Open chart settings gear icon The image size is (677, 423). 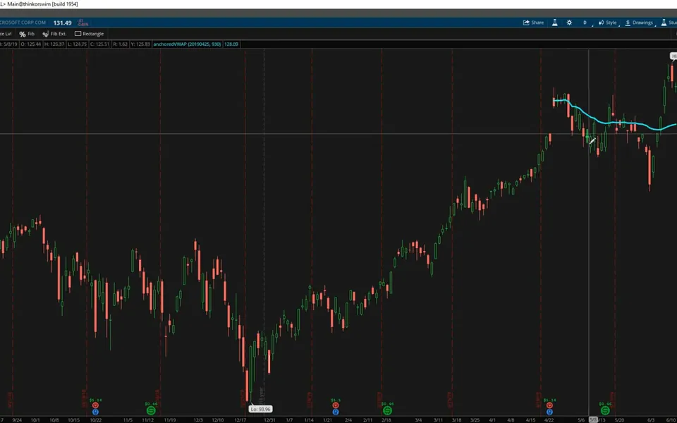point(569,23)
